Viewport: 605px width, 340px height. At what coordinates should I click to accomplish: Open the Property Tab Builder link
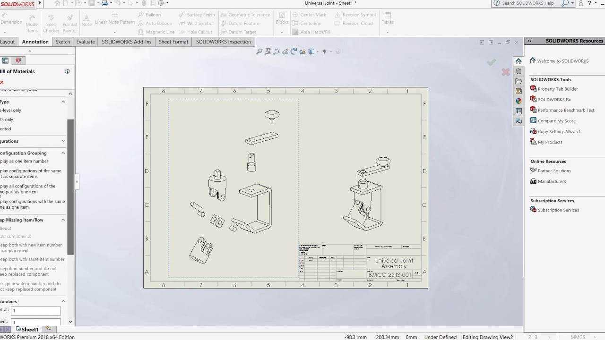click(x=558, y=89)
